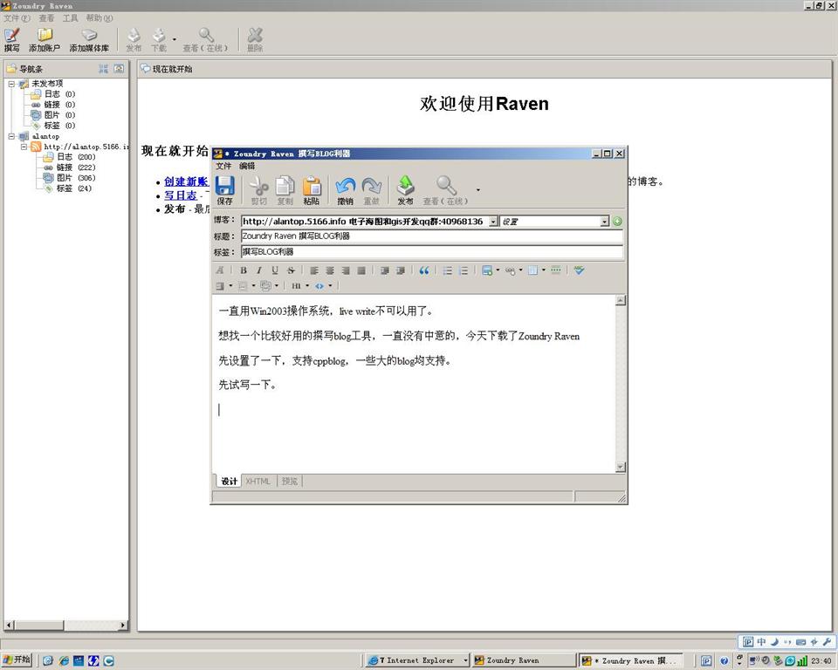
Task: Open the insert link dropdown arrow
Action: tap(520, 270)
